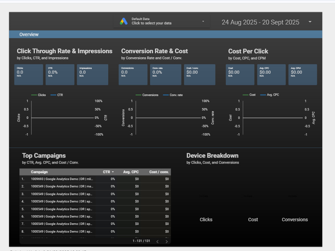The image size is (335, 251).
Task: Select campaign row 3 in Top Campaigns
Action: click(x=95, y=194)
